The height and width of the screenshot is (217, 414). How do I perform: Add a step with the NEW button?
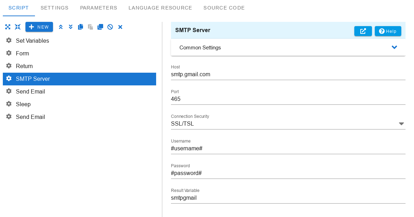39,27
